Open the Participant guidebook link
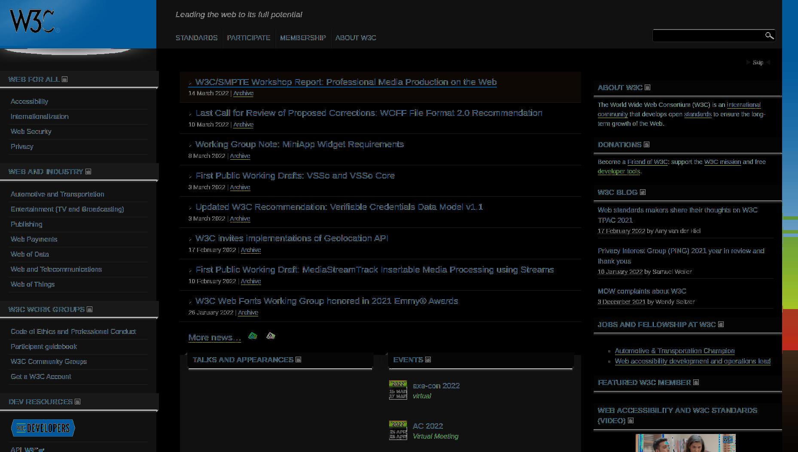This screenshot has height=452, width=798. coord(44,346)
